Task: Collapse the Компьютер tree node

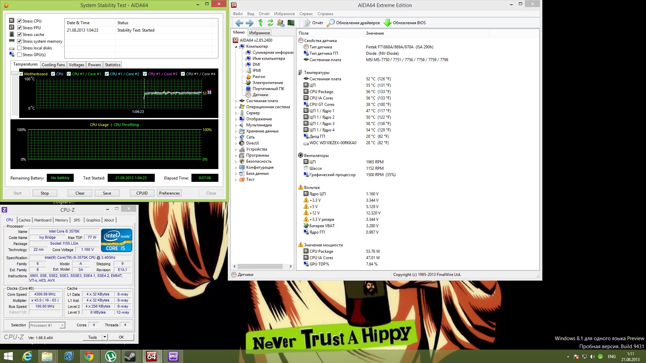Action: 236,47
